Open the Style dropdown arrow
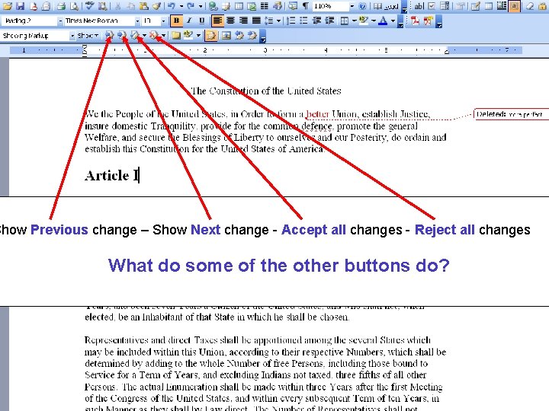Image resolution: width=549 pixels, height=411 pixels. point(60,21)
